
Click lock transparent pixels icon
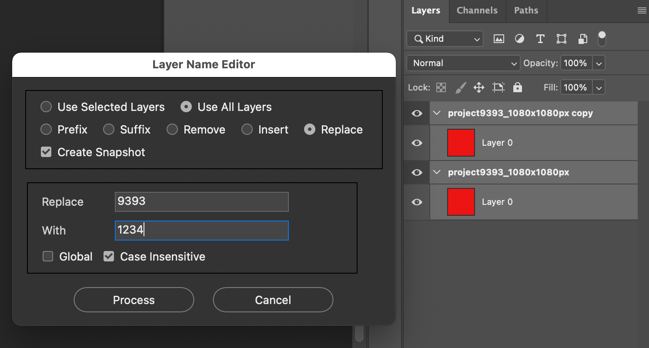[441, 87]
